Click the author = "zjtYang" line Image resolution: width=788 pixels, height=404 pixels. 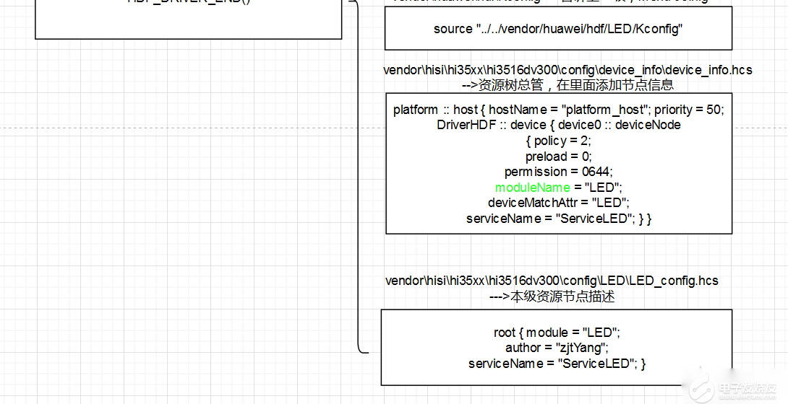point(557,348)
